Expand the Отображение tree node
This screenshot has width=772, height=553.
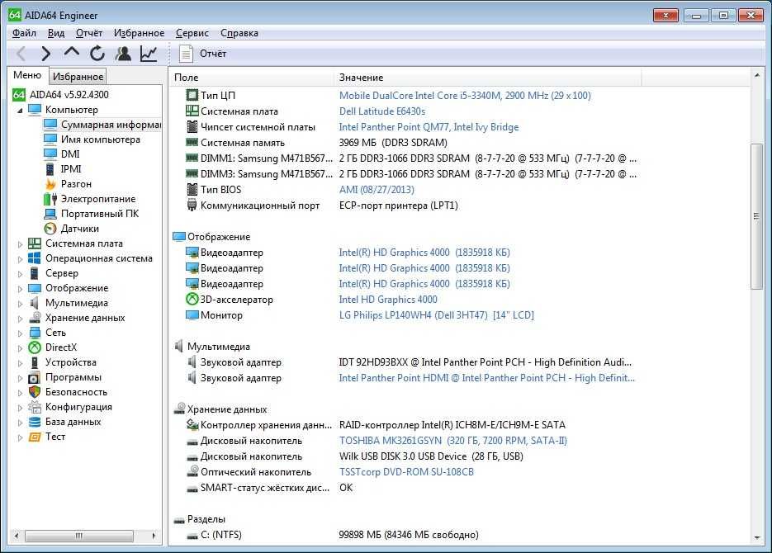coord(20,289)
